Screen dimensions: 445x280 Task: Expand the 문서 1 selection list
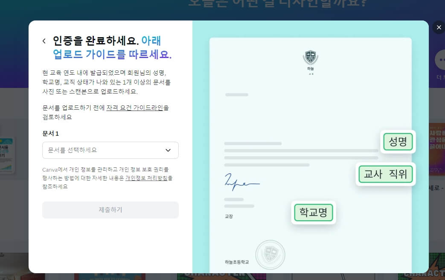click(110, 150)
